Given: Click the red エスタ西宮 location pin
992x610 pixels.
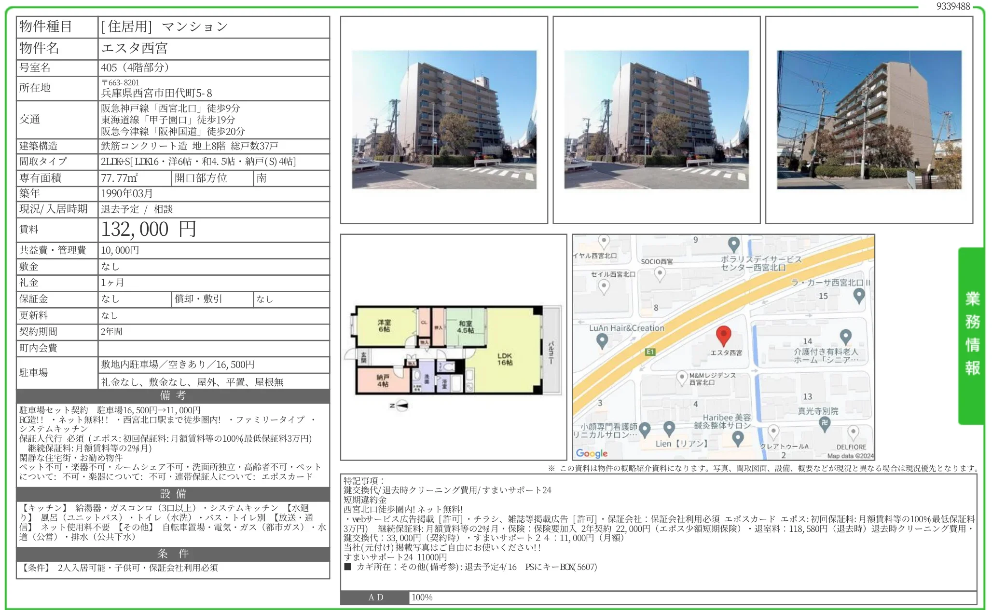Looking at the screenshot, I should pos(723,335).
